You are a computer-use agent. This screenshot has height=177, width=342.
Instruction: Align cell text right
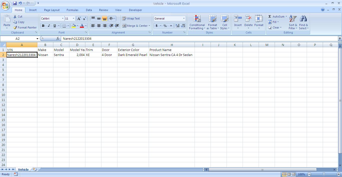(104, 26)
